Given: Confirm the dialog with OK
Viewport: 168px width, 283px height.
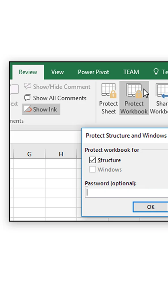Looking at the screenshot, I should click(x=150, y=207).
